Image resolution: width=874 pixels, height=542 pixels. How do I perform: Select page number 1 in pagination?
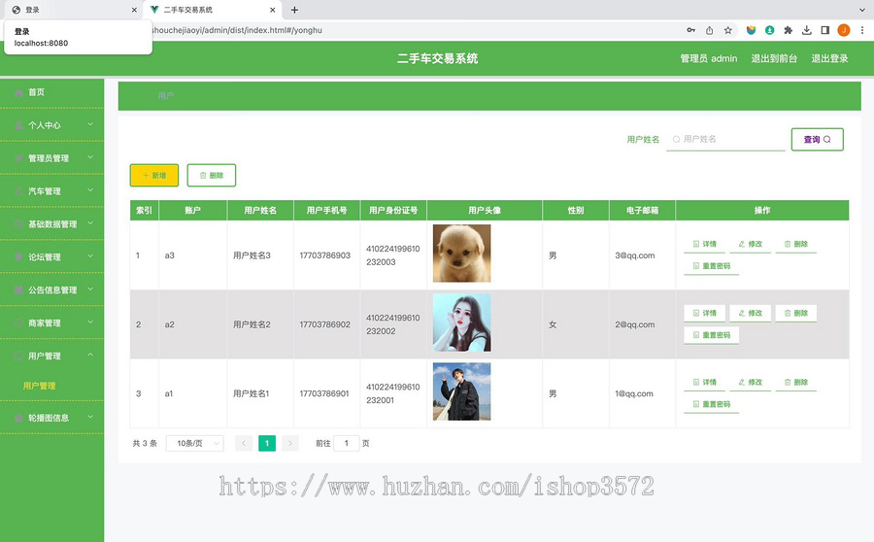pyautogui.click(x=267, y=443)
